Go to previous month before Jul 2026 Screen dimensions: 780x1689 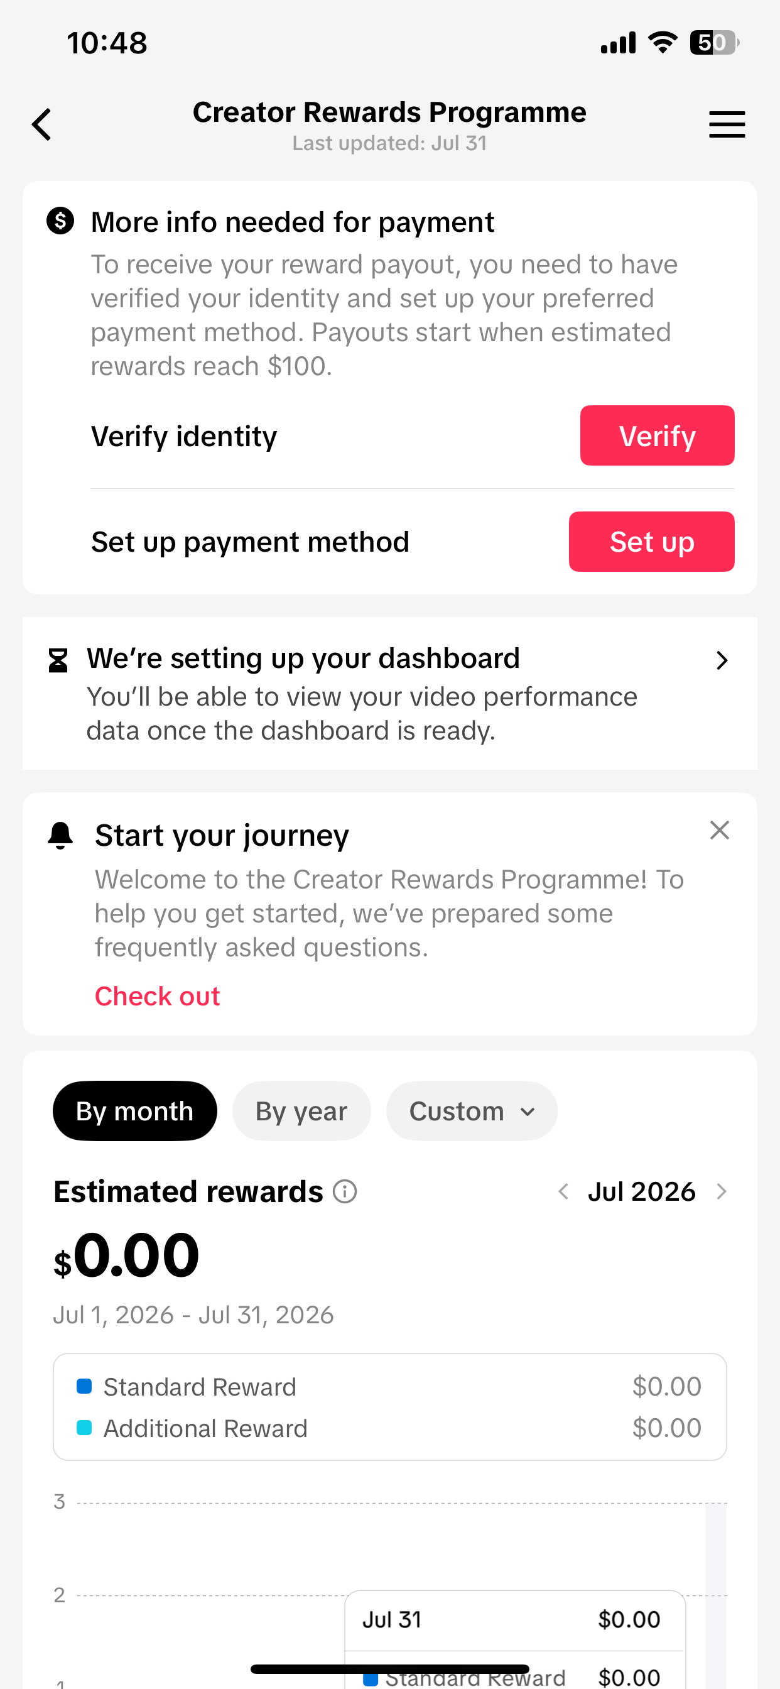pyautogui.click(x=563, y=1191)
